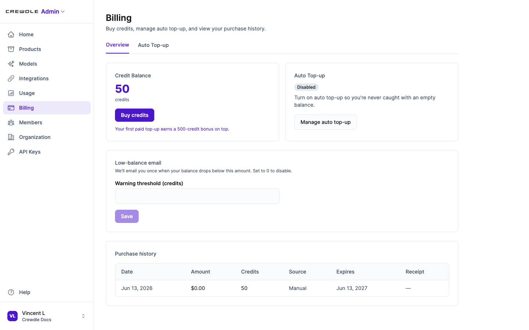Click the Integrations link icon
Screen dimensions: 529x330
(x=11, y=78)
